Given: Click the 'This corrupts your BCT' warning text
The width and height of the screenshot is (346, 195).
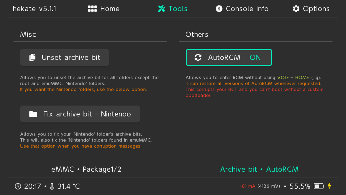Looking at the screenshot, I should click(254, 92).
